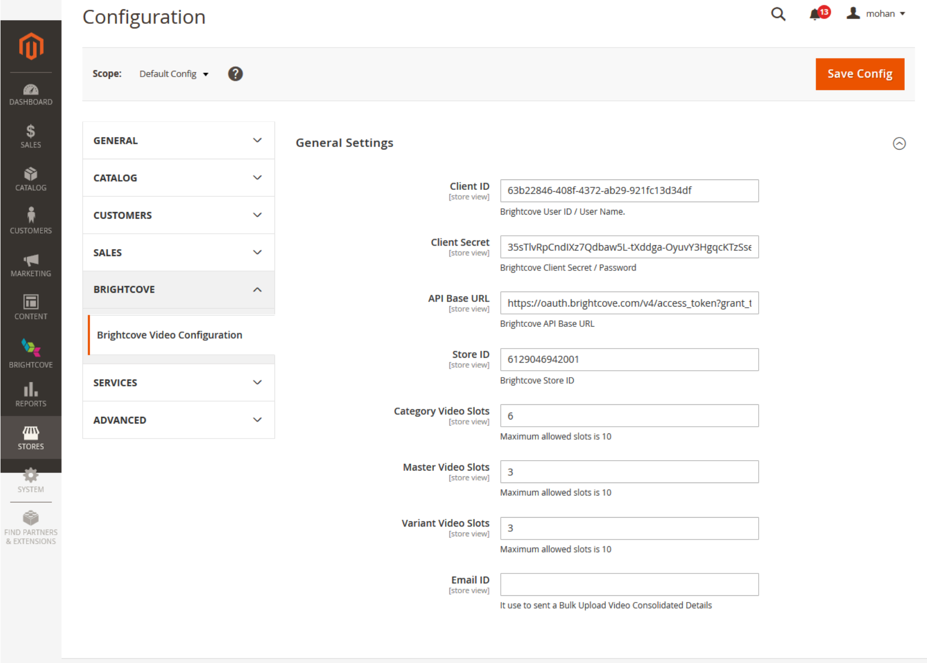
Task: Open the System sidebar icon
Action: click(31, 480)
